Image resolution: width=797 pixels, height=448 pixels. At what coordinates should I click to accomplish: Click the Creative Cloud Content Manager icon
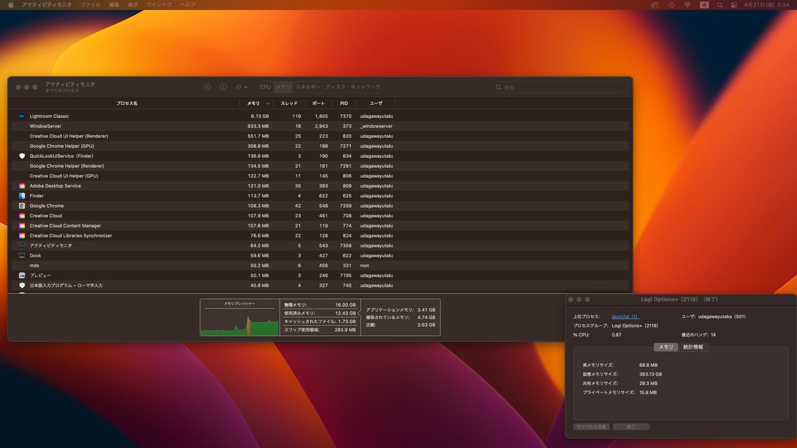tap(22, 226)
